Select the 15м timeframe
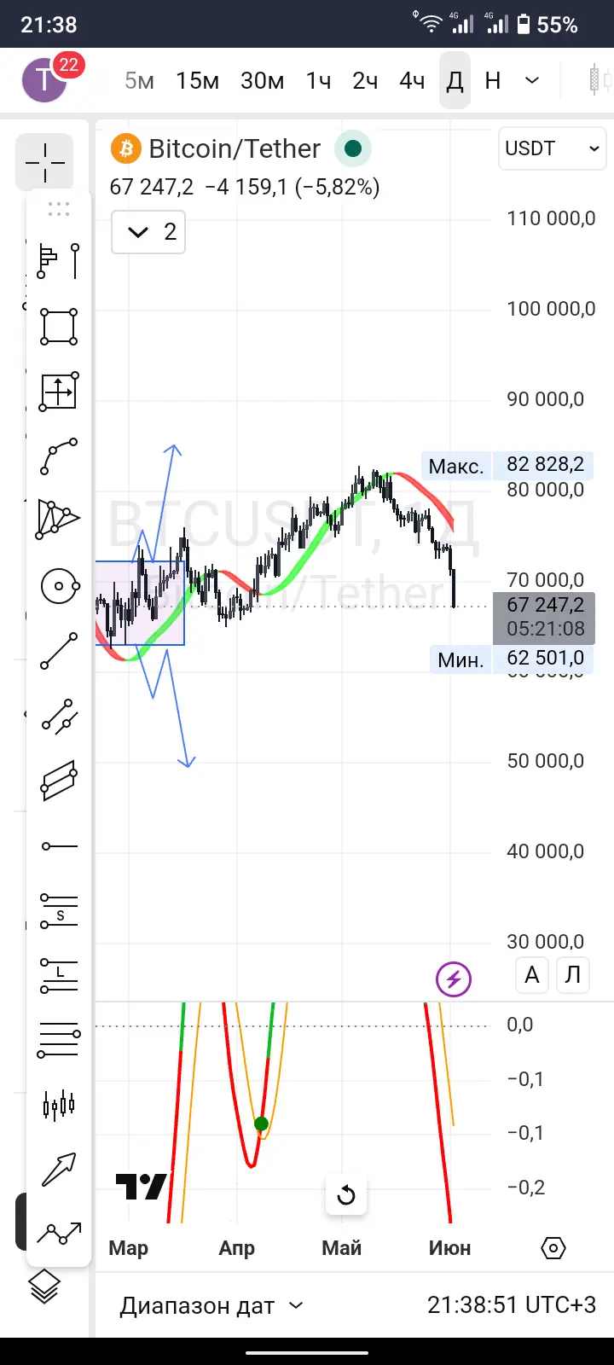Image resolution: width=614 pixels, height=1365 pixels. click(197, 81)
